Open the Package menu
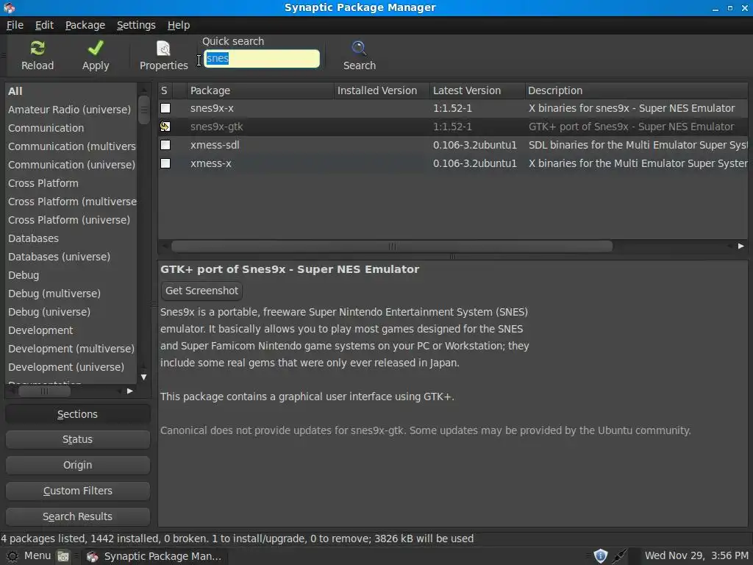Viewport: 753px width, 565px height. click(85, 25)
